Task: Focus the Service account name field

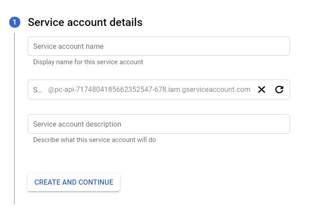Action: coord(159,46)
